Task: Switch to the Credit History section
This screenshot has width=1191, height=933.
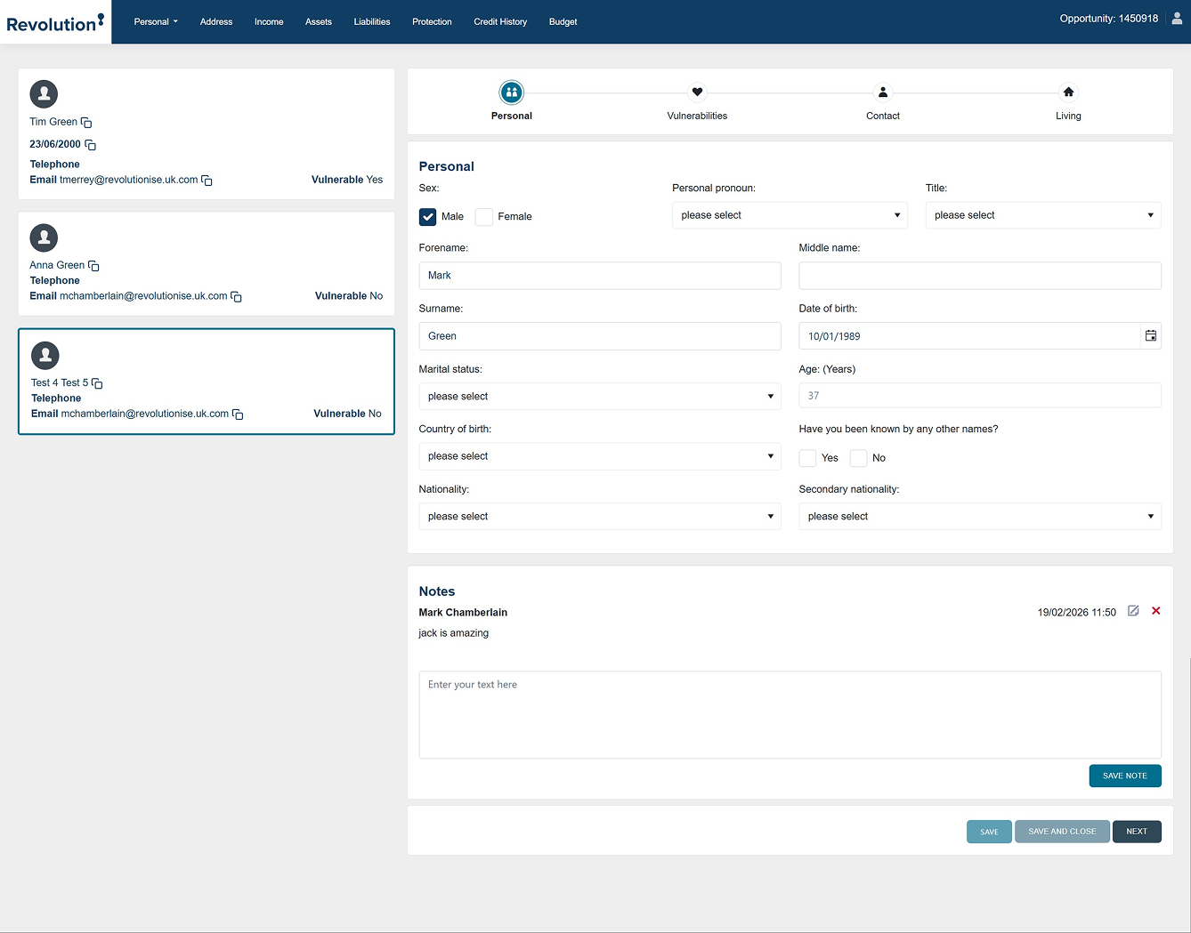Action: [500, 21]
